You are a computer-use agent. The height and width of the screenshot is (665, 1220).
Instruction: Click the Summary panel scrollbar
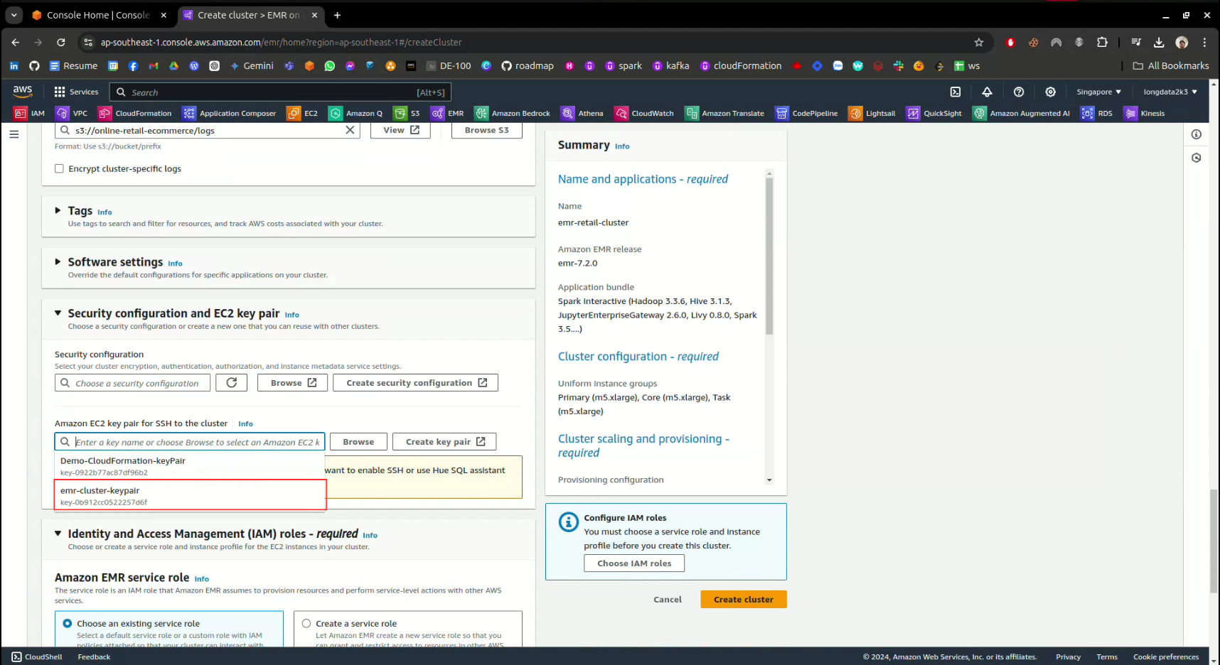pyautogui.click(x=769, y=256)
